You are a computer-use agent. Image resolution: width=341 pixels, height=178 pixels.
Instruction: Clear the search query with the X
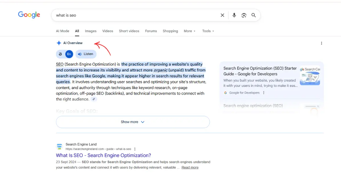point(223,15)
